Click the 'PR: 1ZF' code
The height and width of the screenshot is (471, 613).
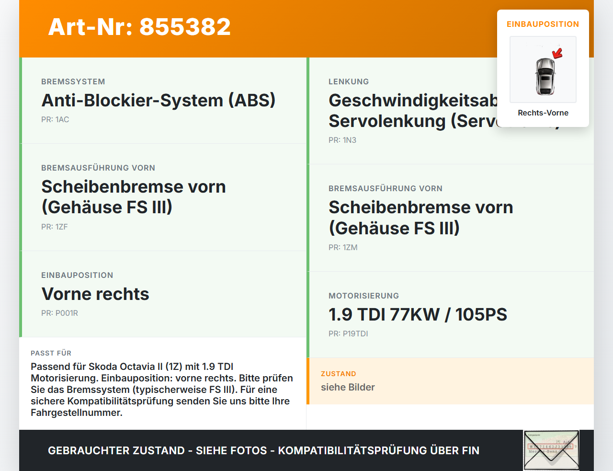[x=55, y=227]
